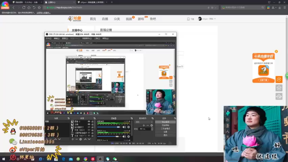The width and height of the screenshot is (288, 162).
Task: Bookmark the page with the star icon
Action: [x=39, y=8]
